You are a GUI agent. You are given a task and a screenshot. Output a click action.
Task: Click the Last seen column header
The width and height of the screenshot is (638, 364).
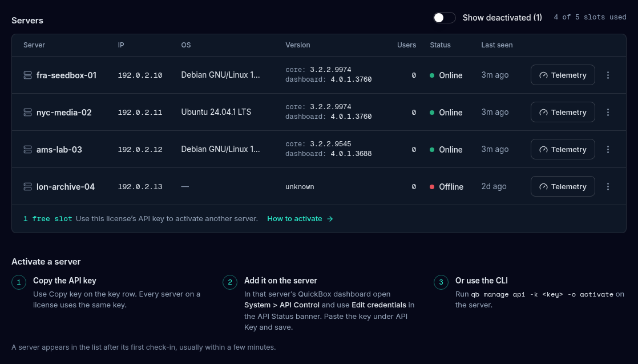pos(497,45)
